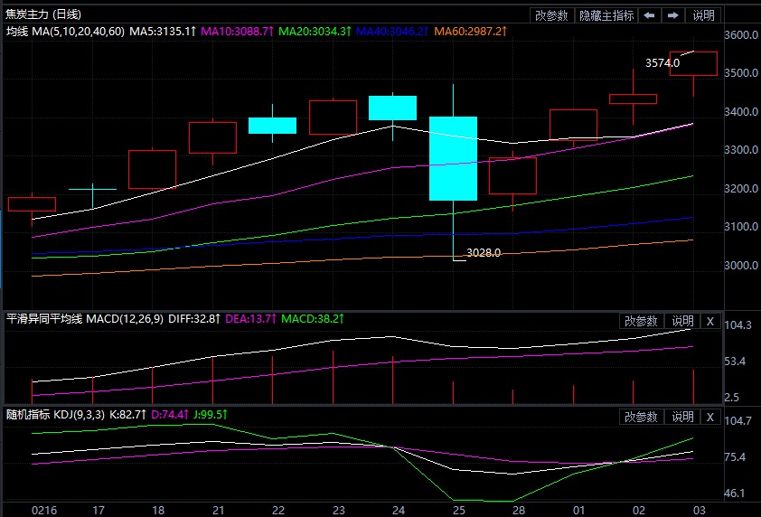Select the red candlestick on the 21st

click(x=212, y=137)
